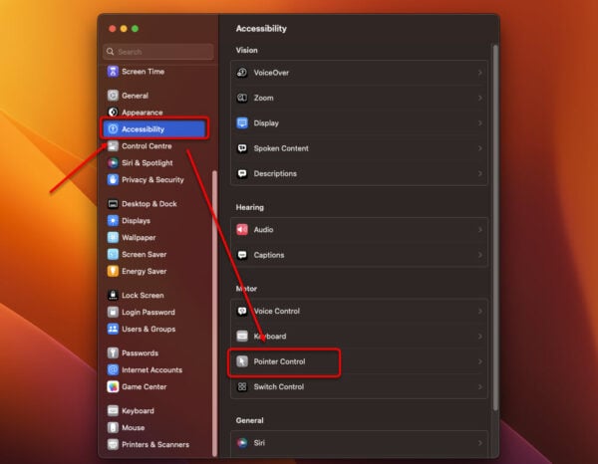Viewport: 598px width, 464px height.
Task: Click the Siri & Spotlight icon
Action: [x=113, y=162]
